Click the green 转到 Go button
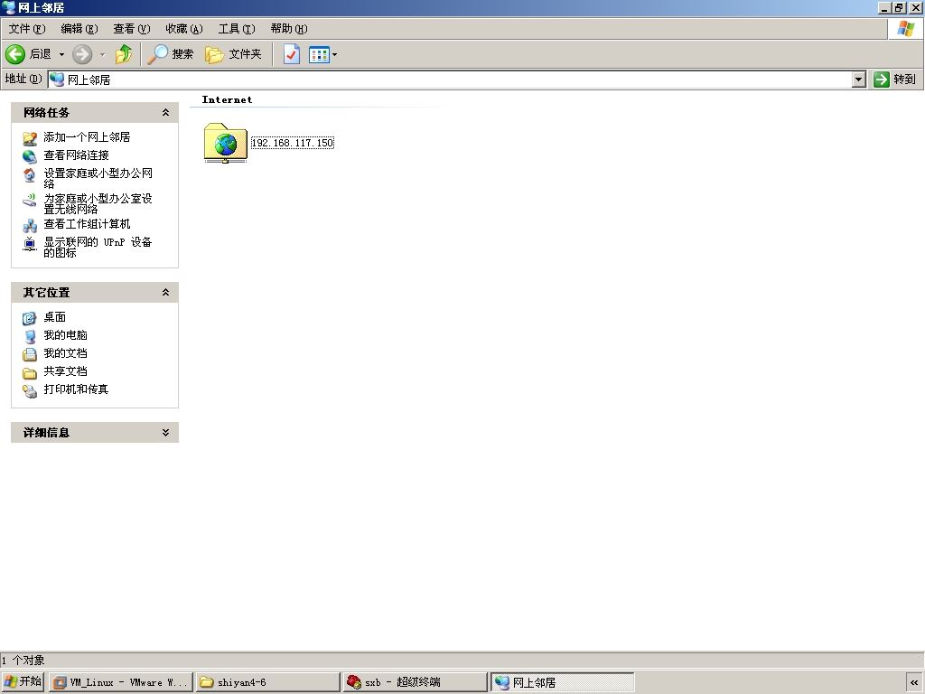 [895, 80]
